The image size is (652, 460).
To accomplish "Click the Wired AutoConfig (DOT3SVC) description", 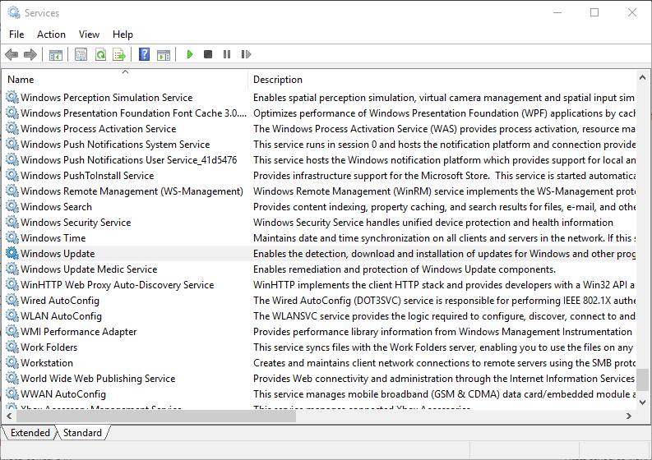I will tap(444, 301).
